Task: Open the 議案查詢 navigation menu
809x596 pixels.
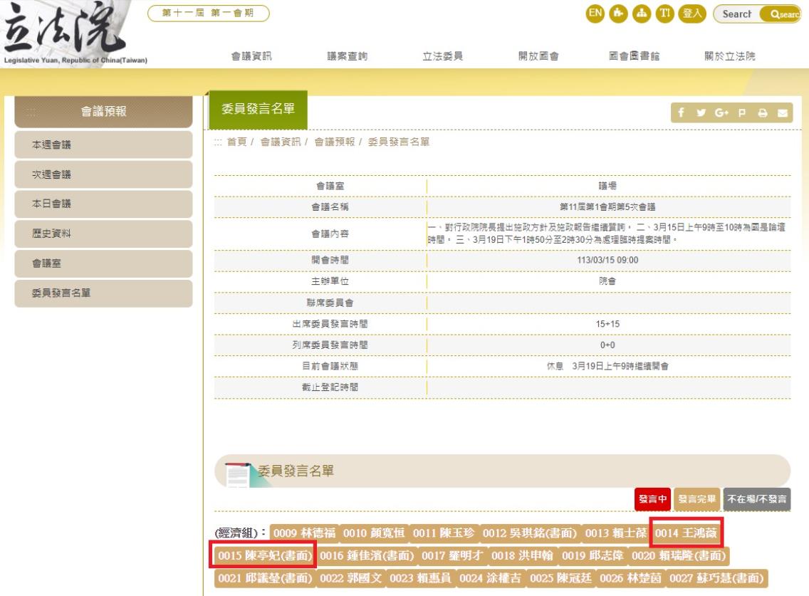Action: (x=347, y=57)
